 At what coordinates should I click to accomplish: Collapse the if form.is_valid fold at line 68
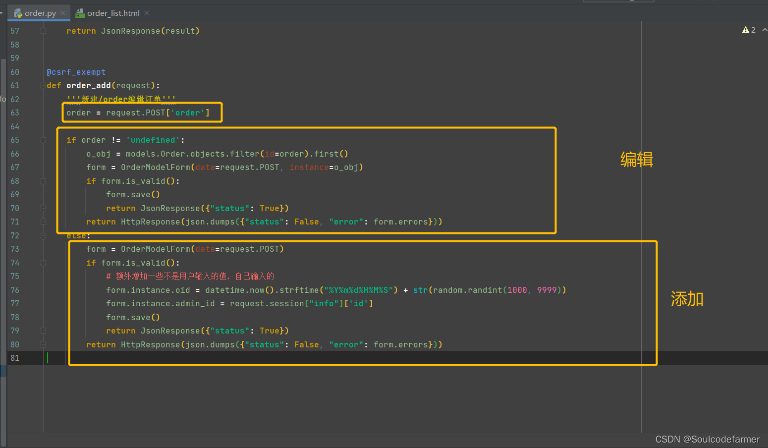tap(43, 181)
